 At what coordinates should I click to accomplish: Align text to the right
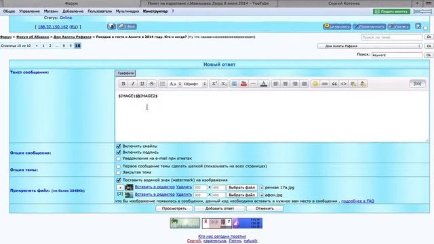tap(295, 84)
